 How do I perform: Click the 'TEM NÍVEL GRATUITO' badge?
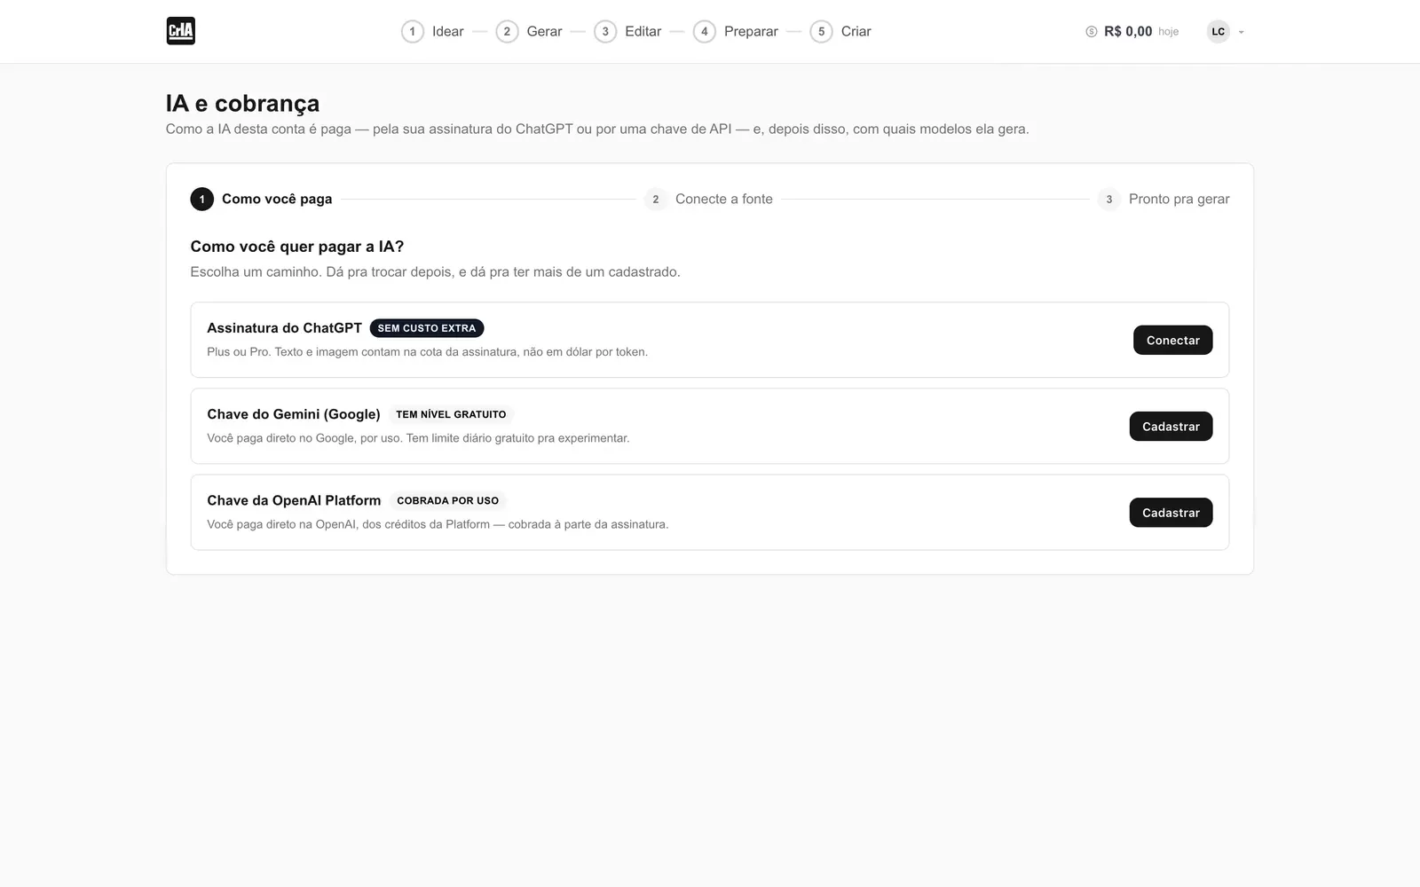pos(451,414)
